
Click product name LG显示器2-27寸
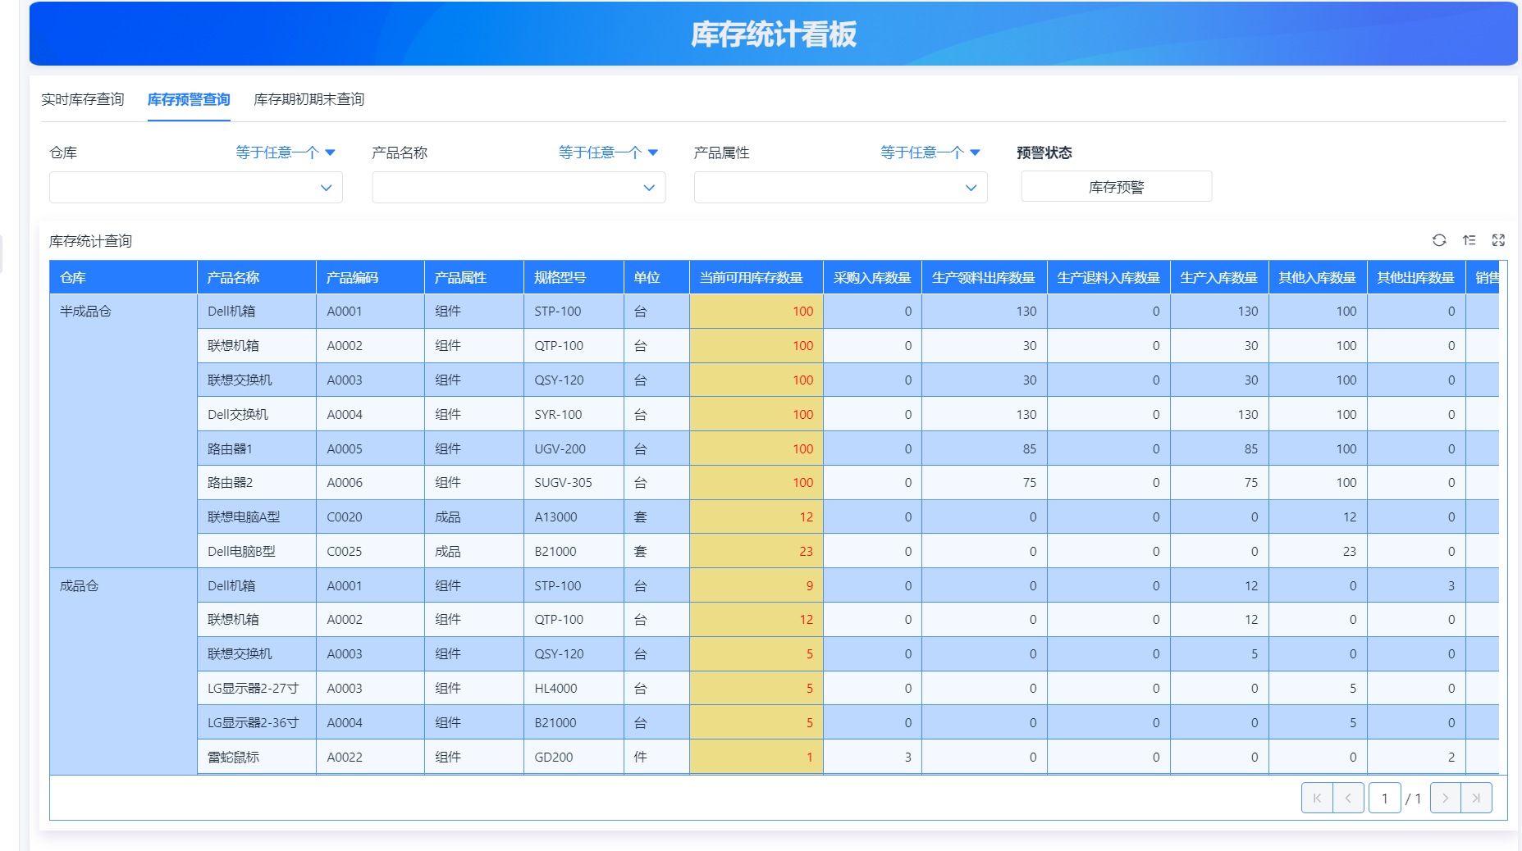[253, 688]
